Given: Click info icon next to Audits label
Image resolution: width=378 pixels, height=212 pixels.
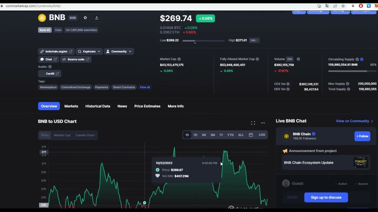Looking at the screenshot, I should 50,67.
